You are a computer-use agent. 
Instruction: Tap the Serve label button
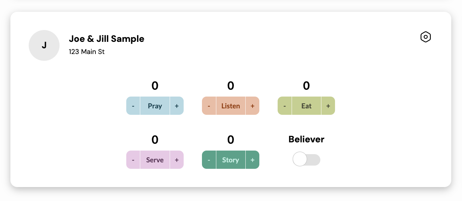click(x=155, y=160)
